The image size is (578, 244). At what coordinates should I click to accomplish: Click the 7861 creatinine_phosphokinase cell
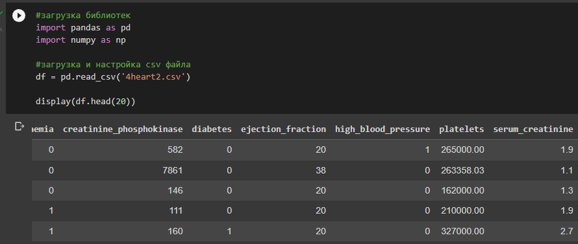[174, 170]
